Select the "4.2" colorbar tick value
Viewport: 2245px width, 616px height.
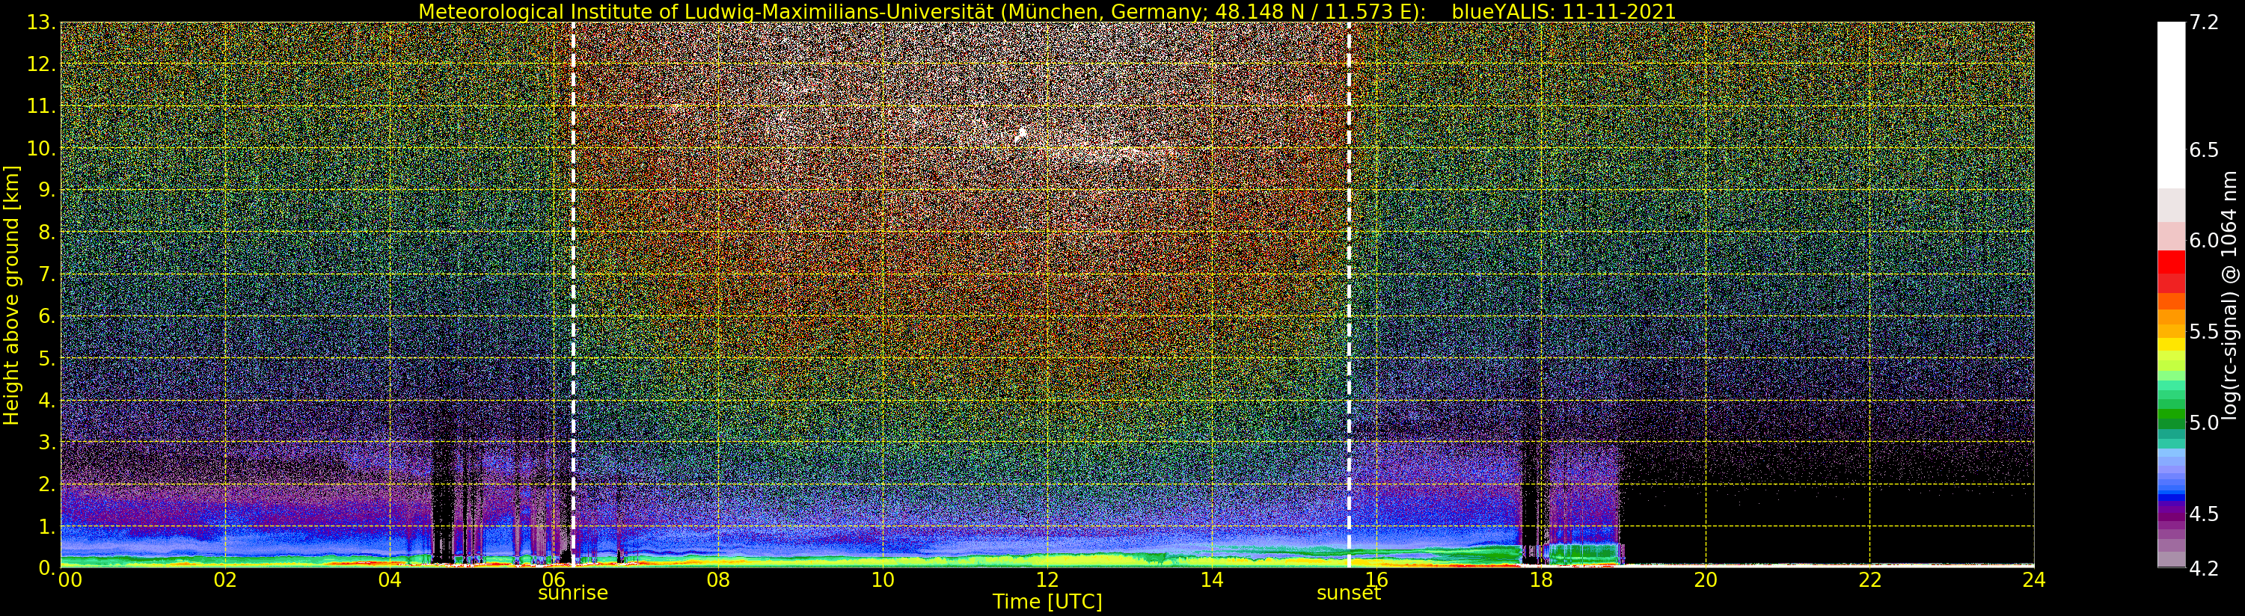[x=2204, y=568]
